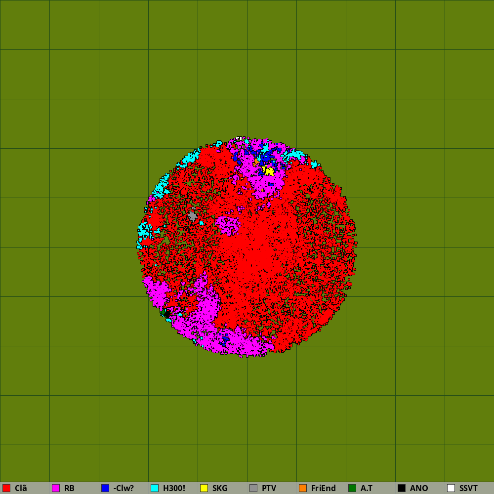This screenshot has width=494, height=494.
Task: Choose the green A.T legend swatch
Action: 352,488
